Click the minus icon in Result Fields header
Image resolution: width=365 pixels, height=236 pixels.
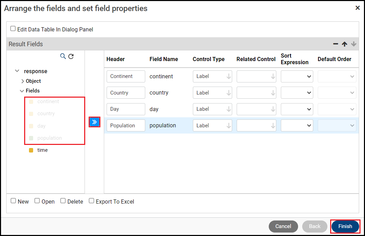pyautogui.click(x=335, y=44)
